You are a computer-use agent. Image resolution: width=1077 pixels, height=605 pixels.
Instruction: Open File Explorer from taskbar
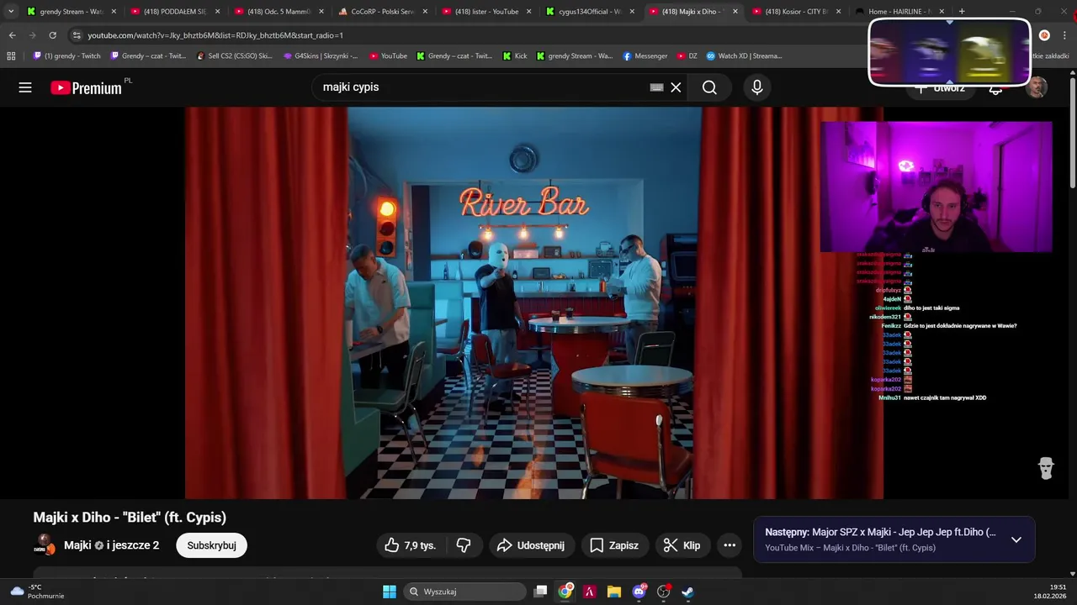click(614, 592)
